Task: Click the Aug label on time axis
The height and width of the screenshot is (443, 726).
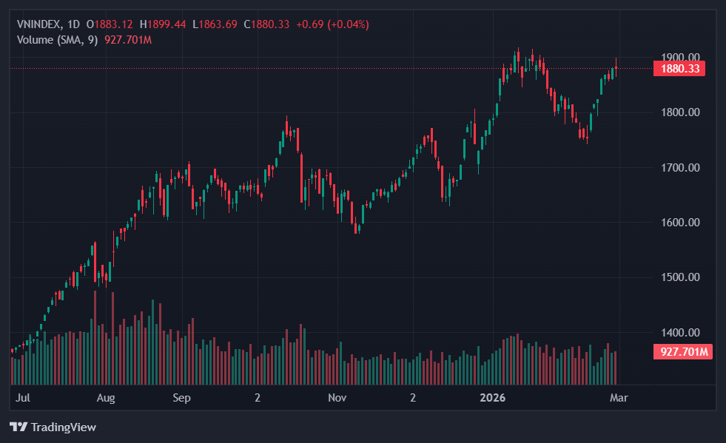Action: click(106, 398)
